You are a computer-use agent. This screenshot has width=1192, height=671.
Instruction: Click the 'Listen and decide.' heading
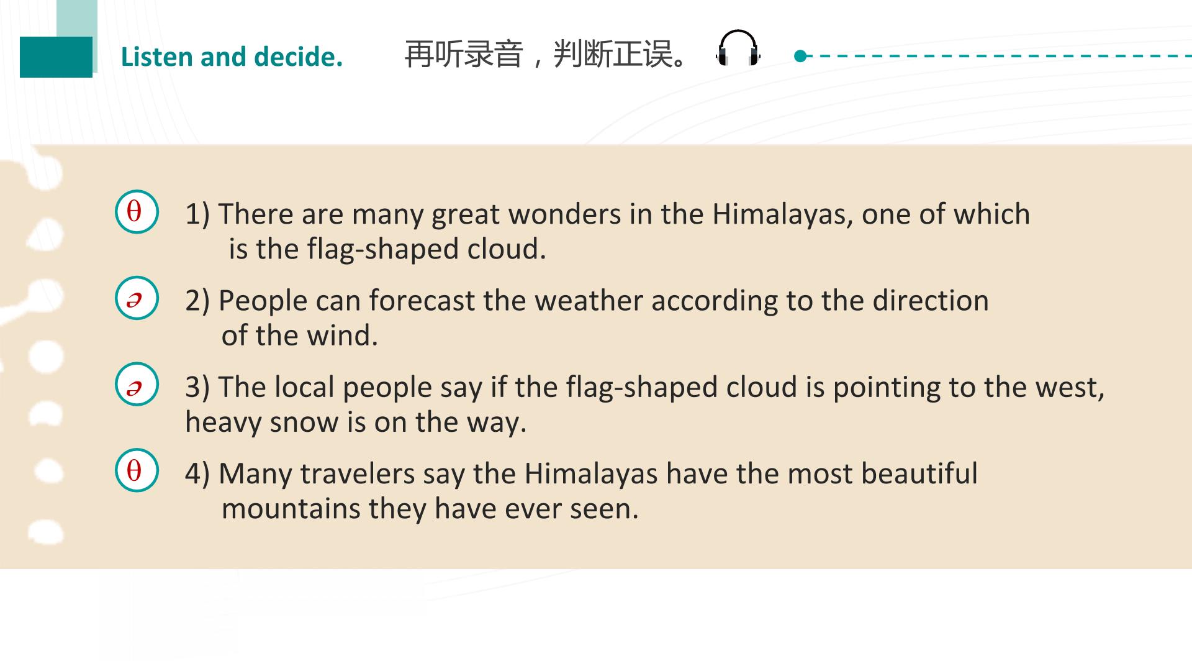(232, 57)
